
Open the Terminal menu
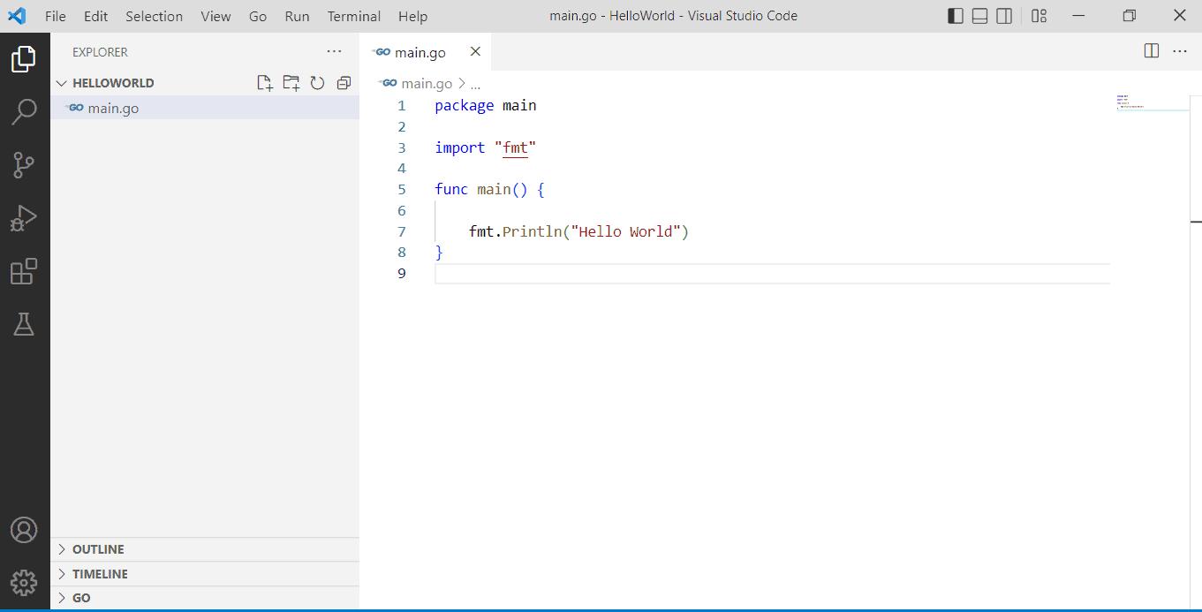(x=352, y=16)
